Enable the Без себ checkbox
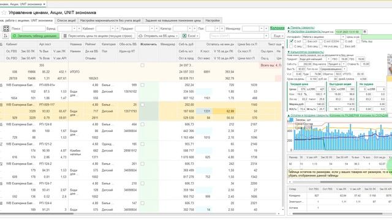 (342, 46)
